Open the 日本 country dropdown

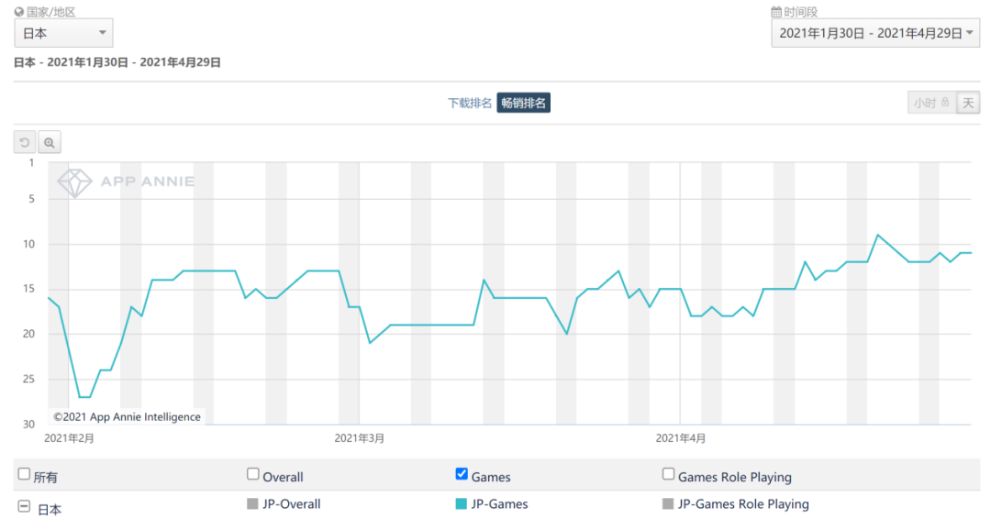coord(63,34)
